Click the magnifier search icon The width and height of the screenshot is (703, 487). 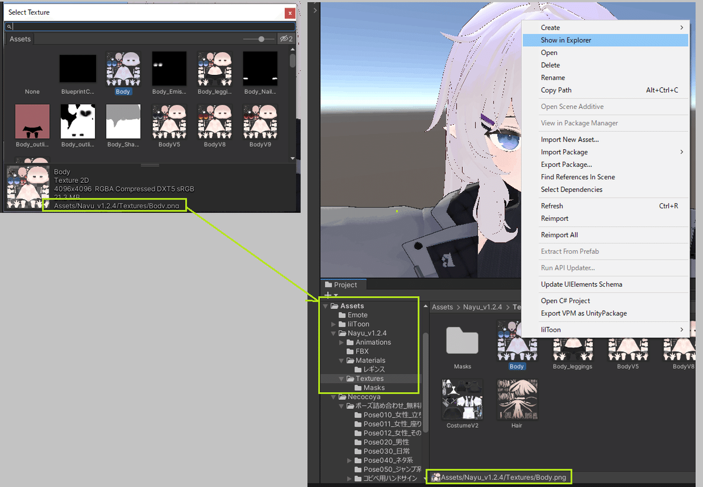pos(9,26)
